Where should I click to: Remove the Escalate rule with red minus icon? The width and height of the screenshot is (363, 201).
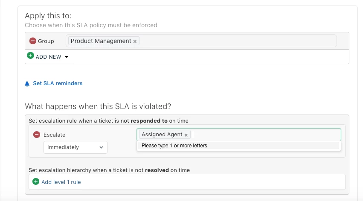tap(37, 135)
